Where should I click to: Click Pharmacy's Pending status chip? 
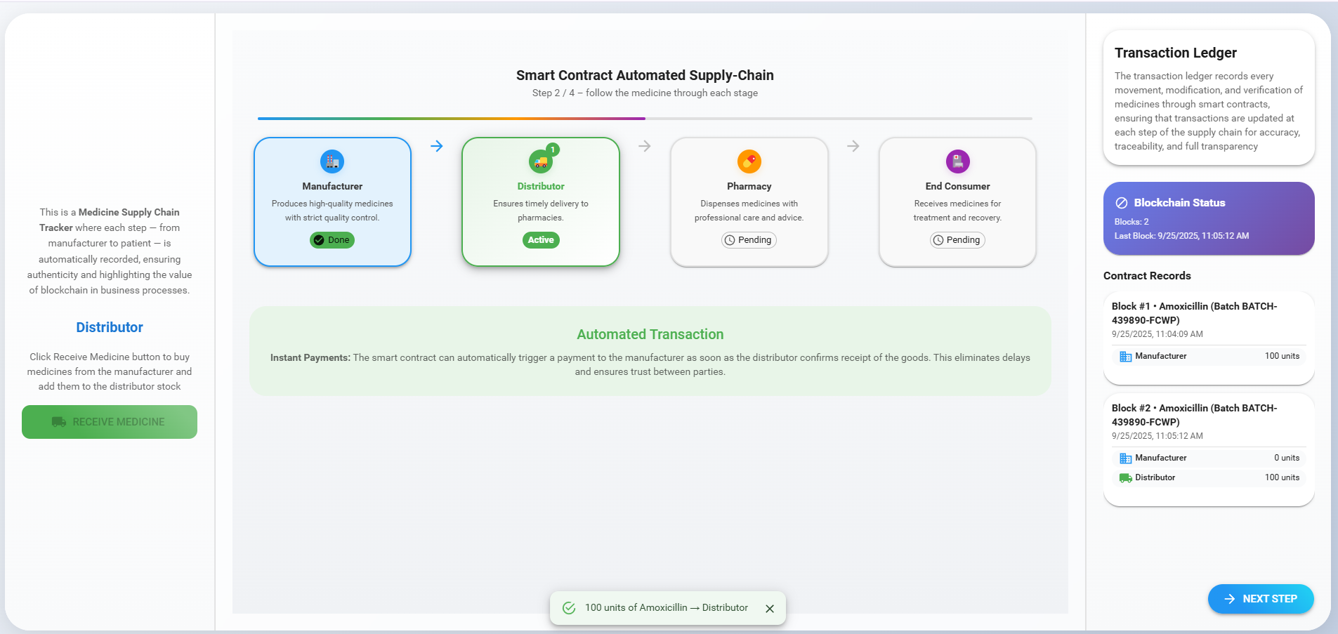(749, 240)
